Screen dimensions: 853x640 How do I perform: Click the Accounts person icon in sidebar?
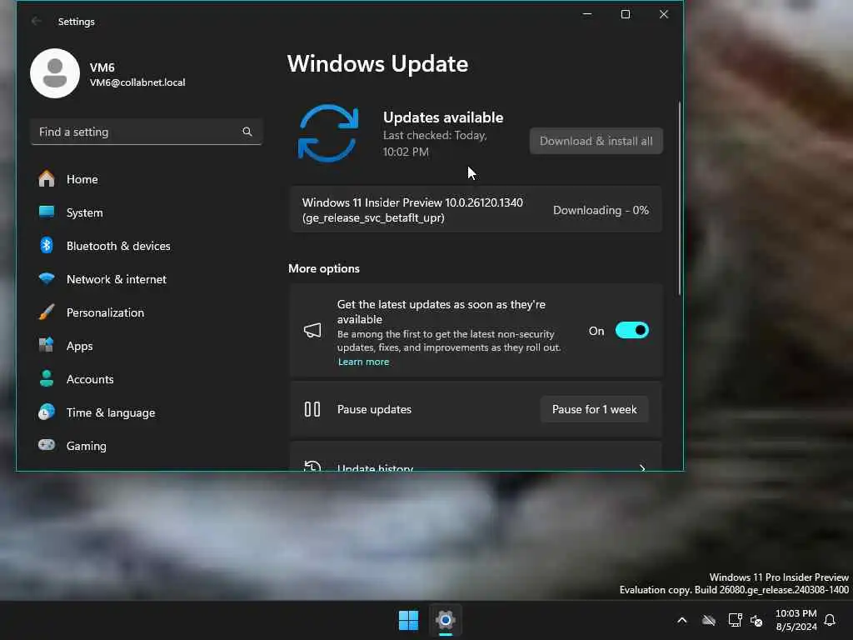(47, 378)
